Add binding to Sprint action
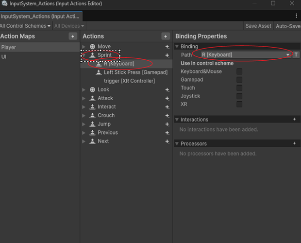Image resolution: width=301 pixels, height=243 pixels. point(167,55)
